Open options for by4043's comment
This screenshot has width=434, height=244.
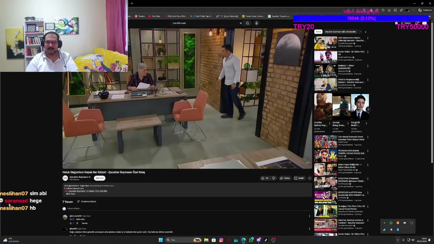(x=309, y=229)
